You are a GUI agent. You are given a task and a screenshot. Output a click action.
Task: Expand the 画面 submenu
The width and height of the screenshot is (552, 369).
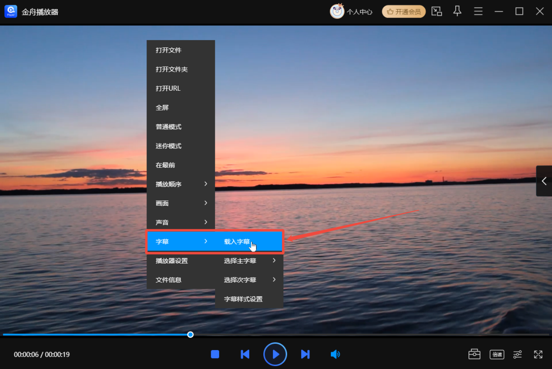[181, 203]
